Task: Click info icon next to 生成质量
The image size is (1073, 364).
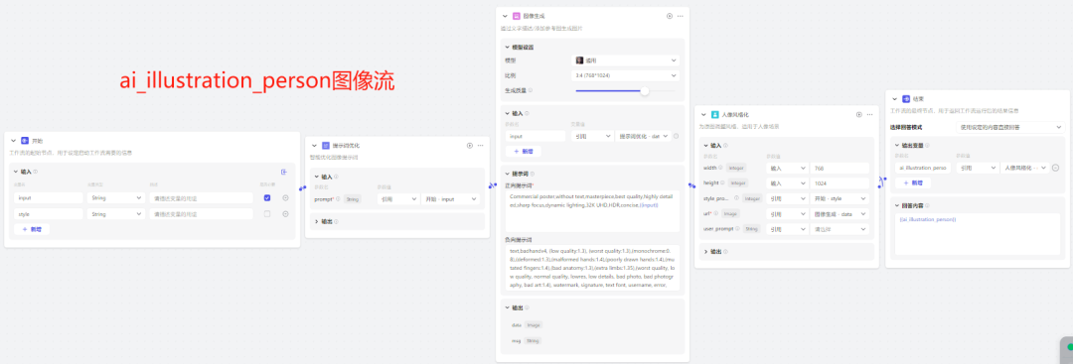Action: (x=531, y=90)
